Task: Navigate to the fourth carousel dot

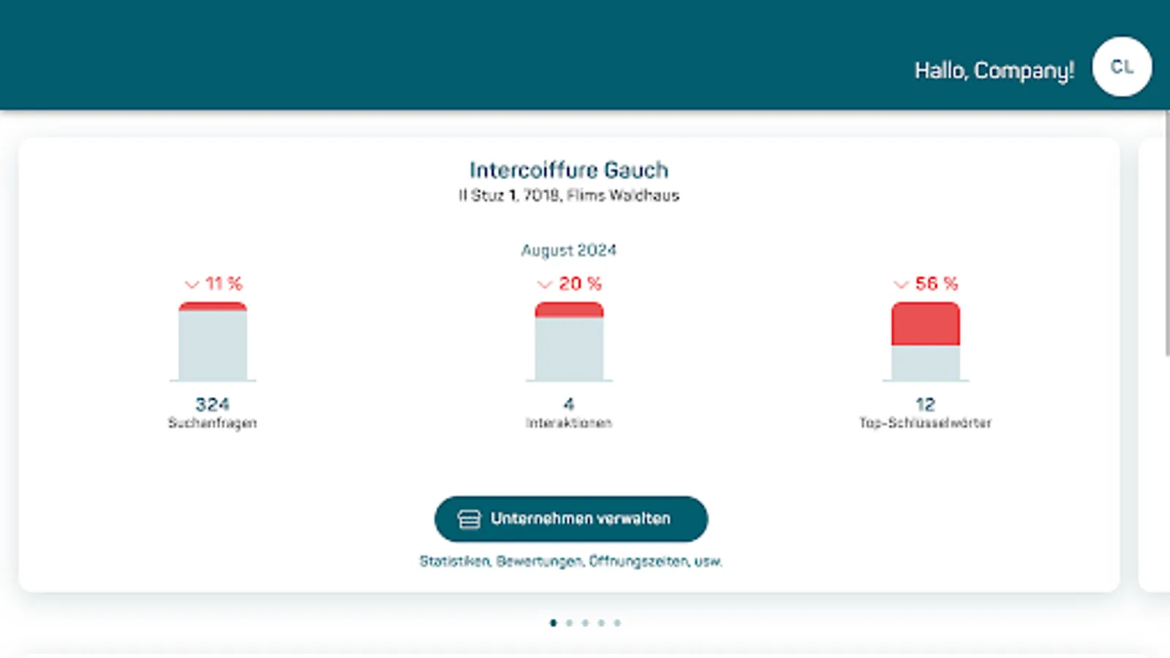Action: pyautogui.click(x=600, y=624)
